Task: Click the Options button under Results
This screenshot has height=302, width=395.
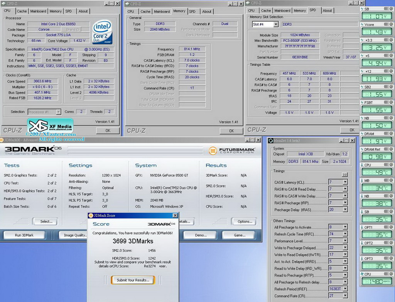Action: pyautogui.click(x=244, y=221)
